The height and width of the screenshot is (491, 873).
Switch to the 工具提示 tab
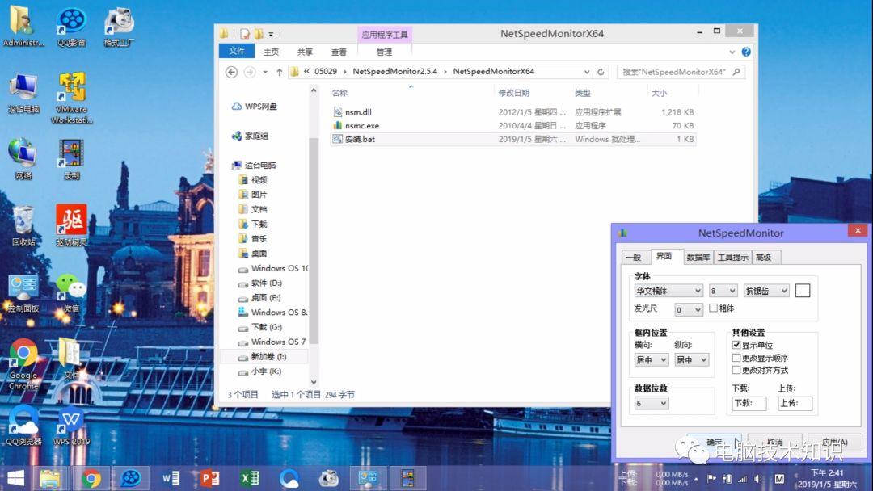[732, 257]
